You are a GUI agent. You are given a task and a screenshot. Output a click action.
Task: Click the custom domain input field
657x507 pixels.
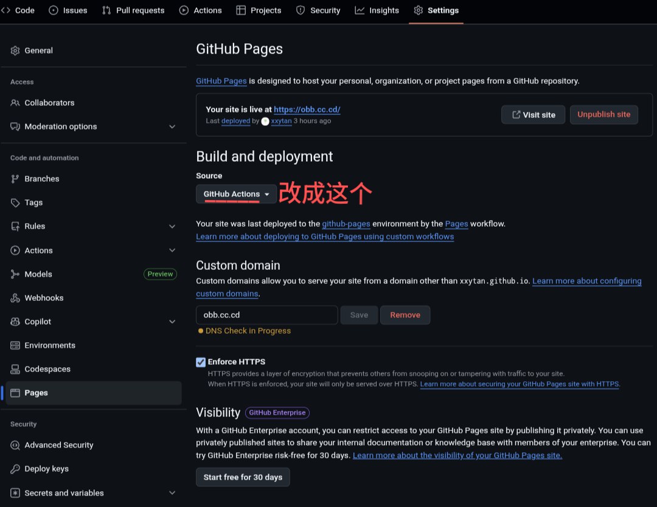[266, 315]
